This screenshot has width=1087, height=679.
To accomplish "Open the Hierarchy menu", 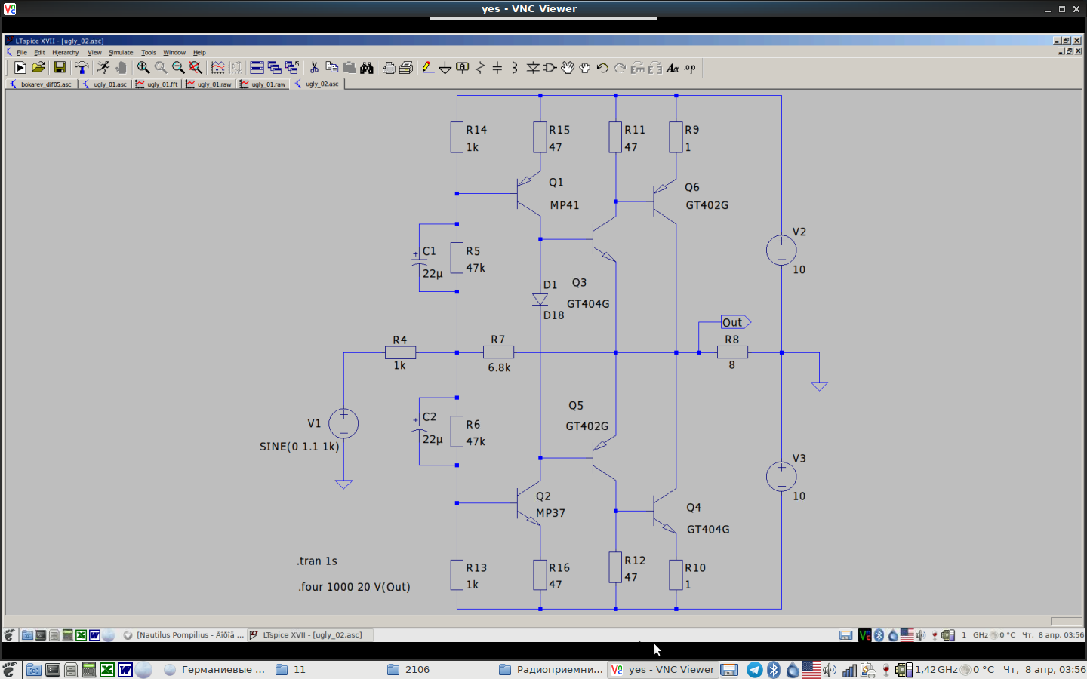I will coord(66,53).
